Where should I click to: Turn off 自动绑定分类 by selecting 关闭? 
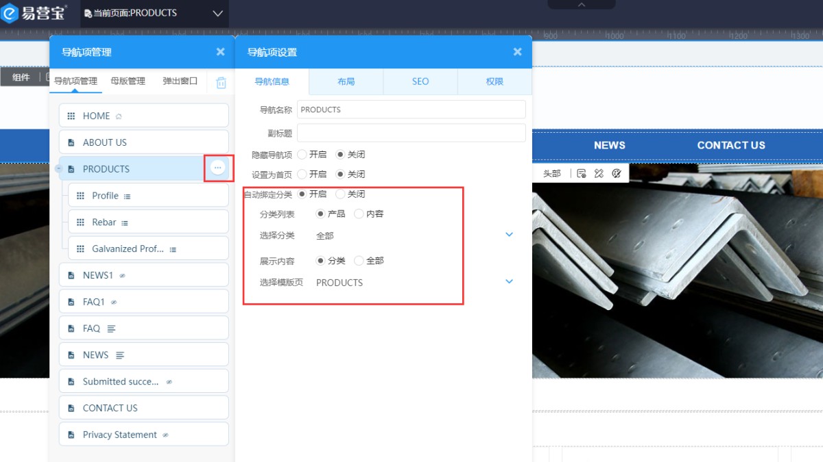pos(340,194)
